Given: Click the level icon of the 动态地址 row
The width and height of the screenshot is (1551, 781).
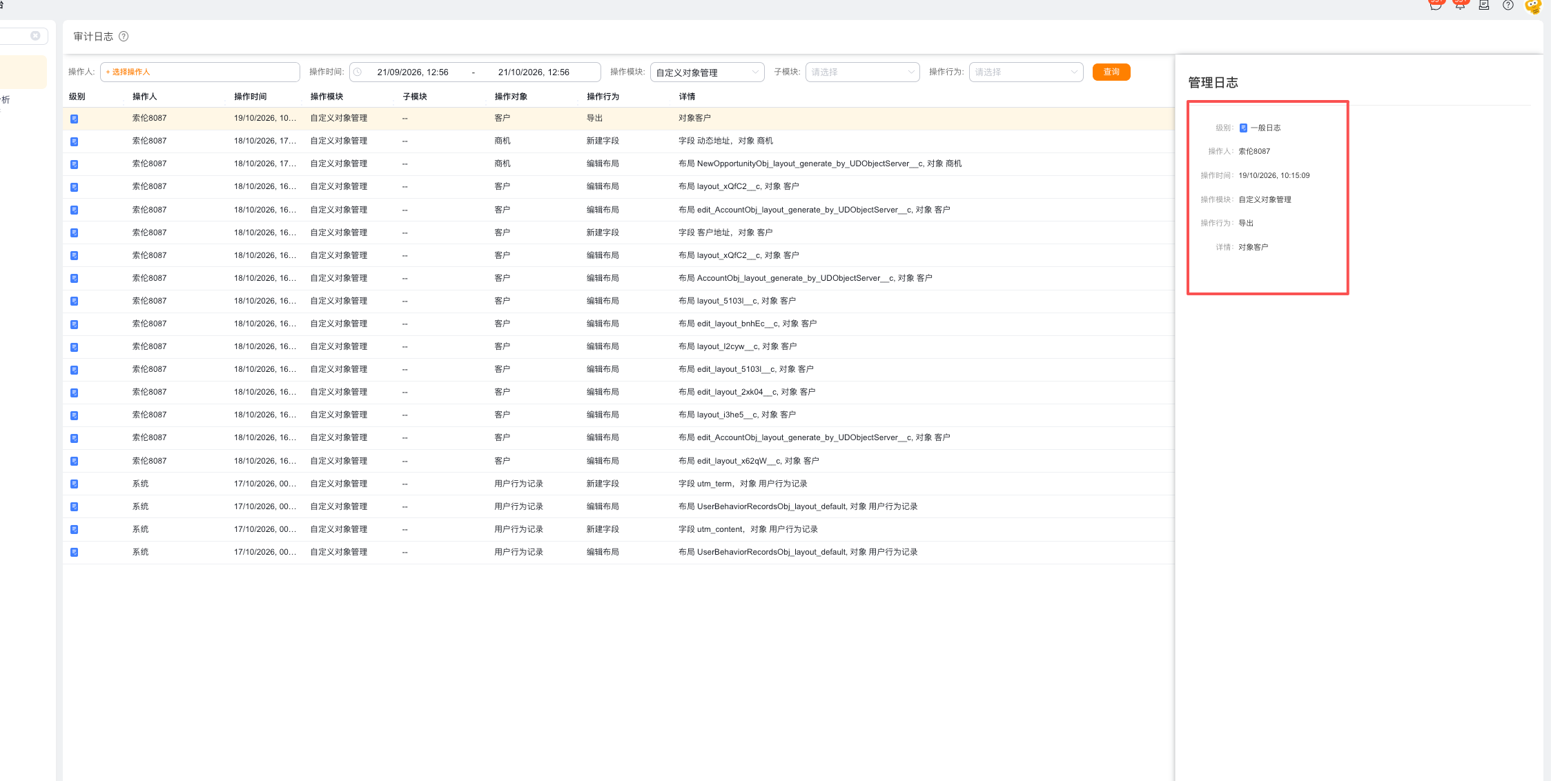Looking at the screenshot, I should 74,141.
